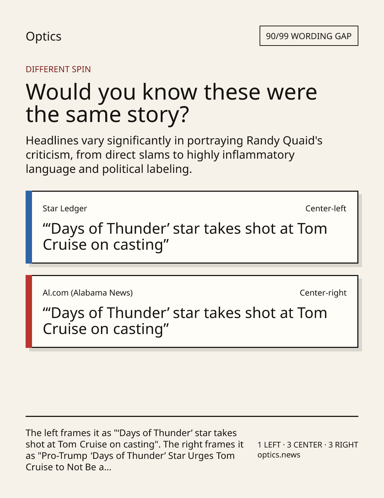
Task: Click the Star Ledger headline text
Action: coord(185,237)
